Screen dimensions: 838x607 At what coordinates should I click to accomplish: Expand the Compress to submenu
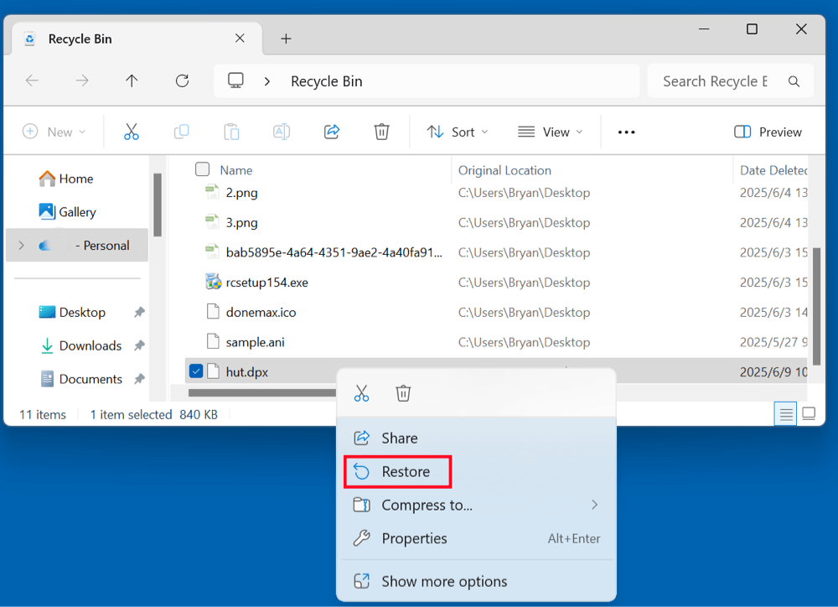point(427,505)
